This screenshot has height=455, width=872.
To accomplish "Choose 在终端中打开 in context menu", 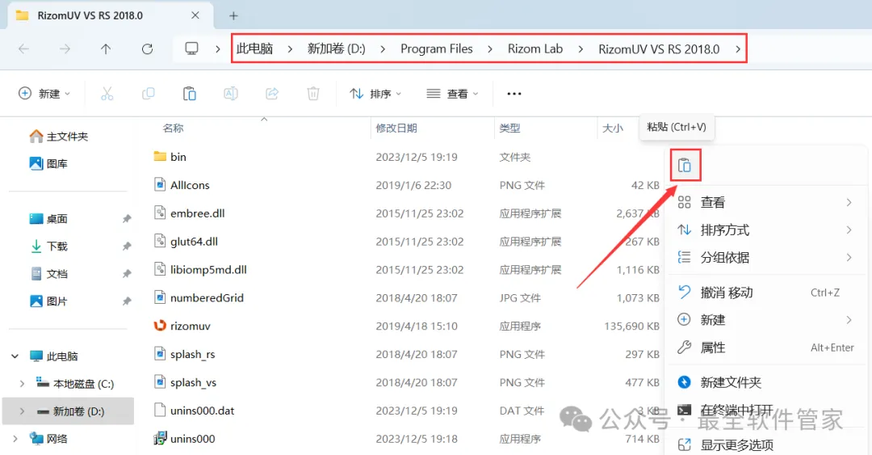I will pyautogui.click(x=765, y=410).
